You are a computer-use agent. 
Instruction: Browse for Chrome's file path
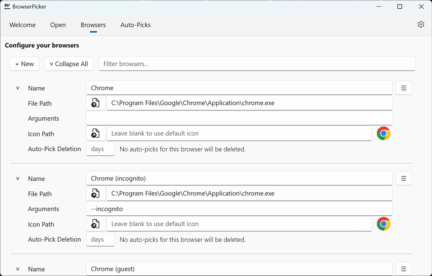pyautogui.click(x=96, y=103)
